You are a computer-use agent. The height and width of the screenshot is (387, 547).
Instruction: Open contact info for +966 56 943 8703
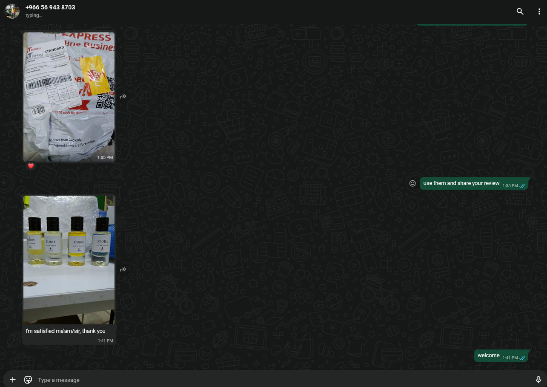tap(50, 7)
